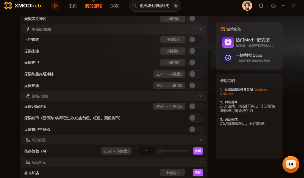Image resolution: width=304 pixels, height=178 pixels.
Task: Click the 伤害倍数 slider handle
Action: [x=160, y=151]
